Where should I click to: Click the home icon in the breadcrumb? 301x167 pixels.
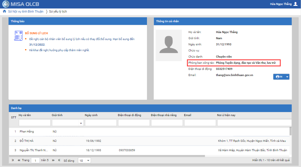coord(4,11)
